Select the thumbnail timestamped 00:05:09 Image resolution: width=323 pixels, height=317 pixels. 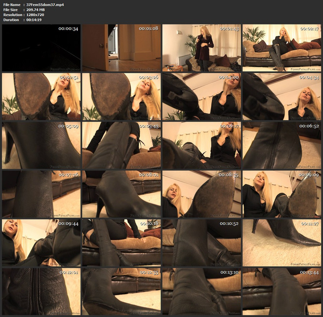point(41,145)
